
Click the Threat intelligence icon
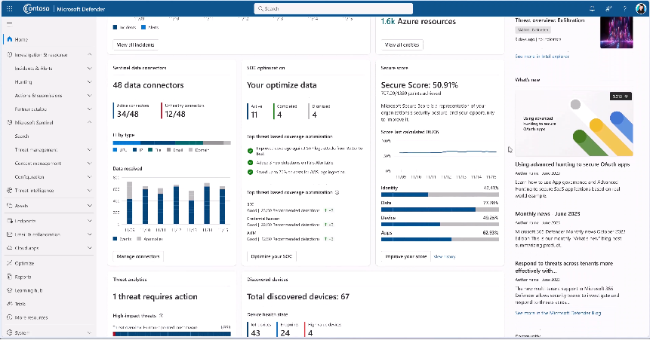click(10, 191)
